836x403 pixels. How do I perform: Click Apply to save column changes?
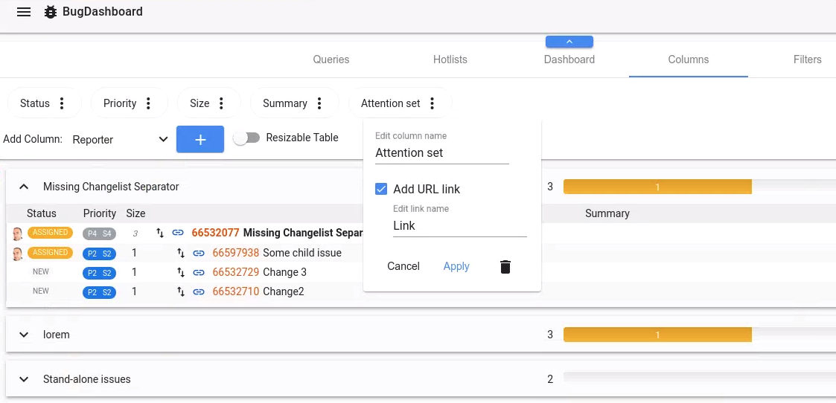point(456,266)
